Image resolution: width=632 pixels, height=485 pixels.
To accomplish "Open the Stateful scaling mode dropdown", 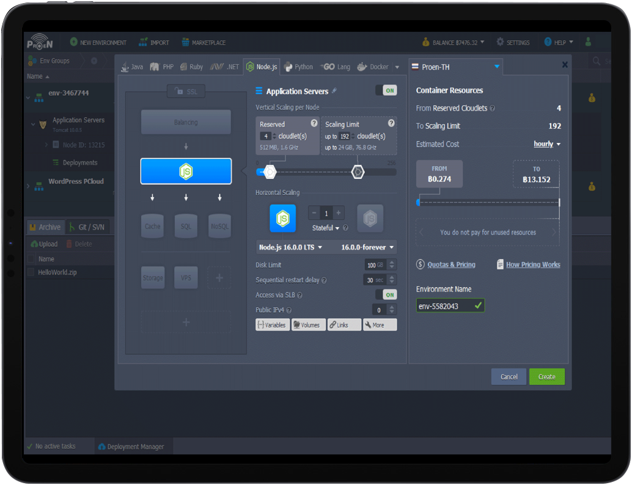I will point(326,228).
